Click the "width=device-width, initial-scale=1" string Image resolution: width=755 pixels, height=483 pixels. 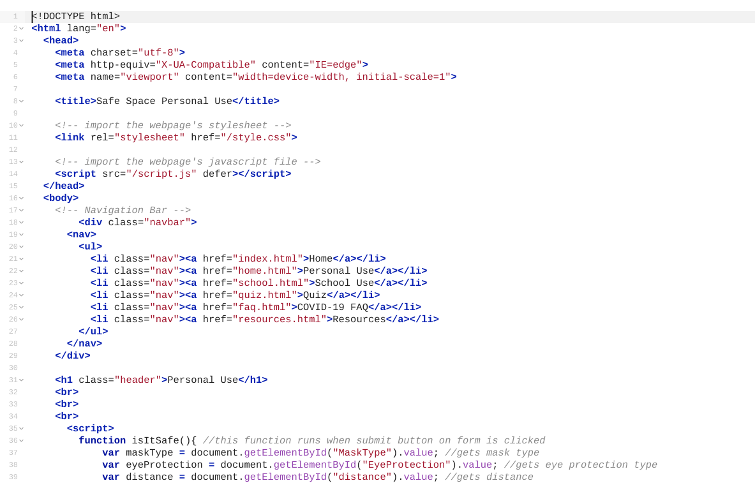click(341, 77)
